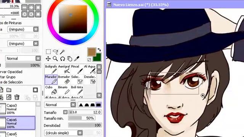Choose the Aerógraf airbrush tool
Viewport: 244px width, 137px height.
point(64,69)
